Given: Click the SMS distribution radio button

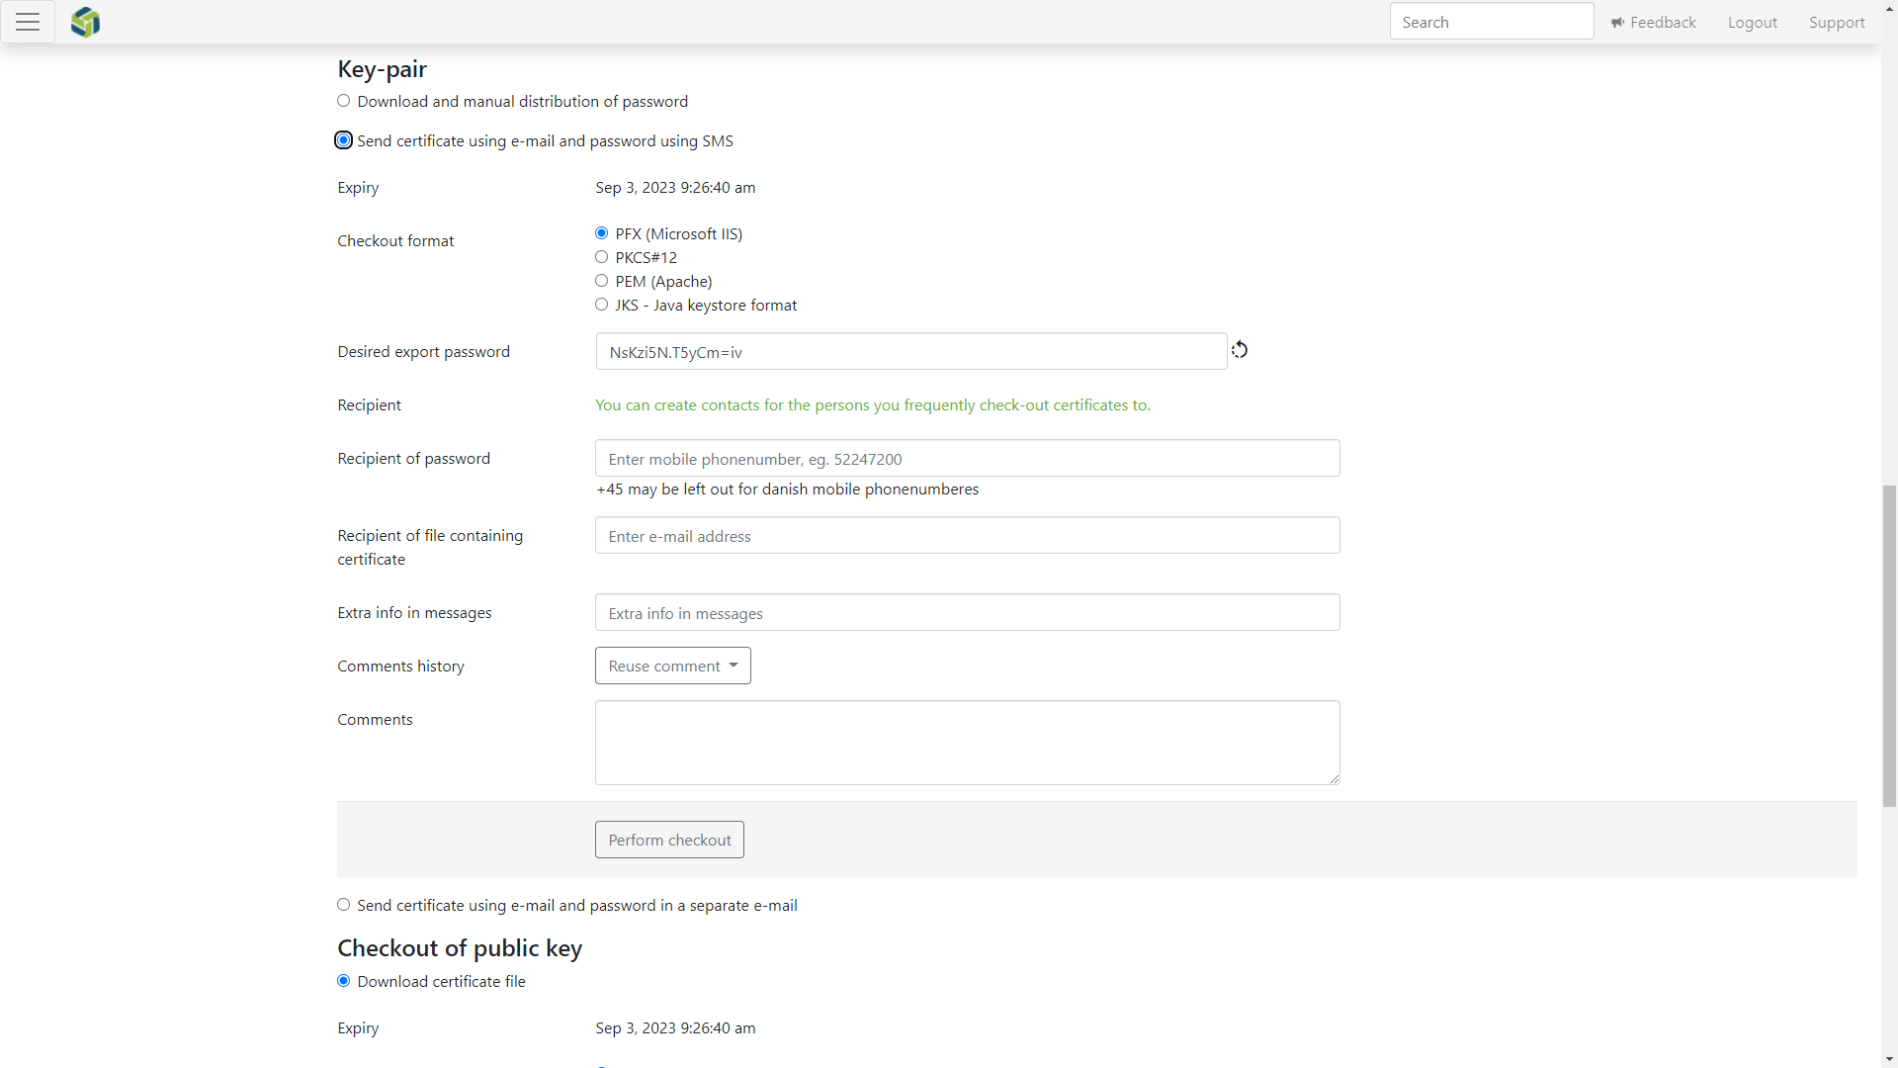Looking at the screenshot, I should click(343, 139).
